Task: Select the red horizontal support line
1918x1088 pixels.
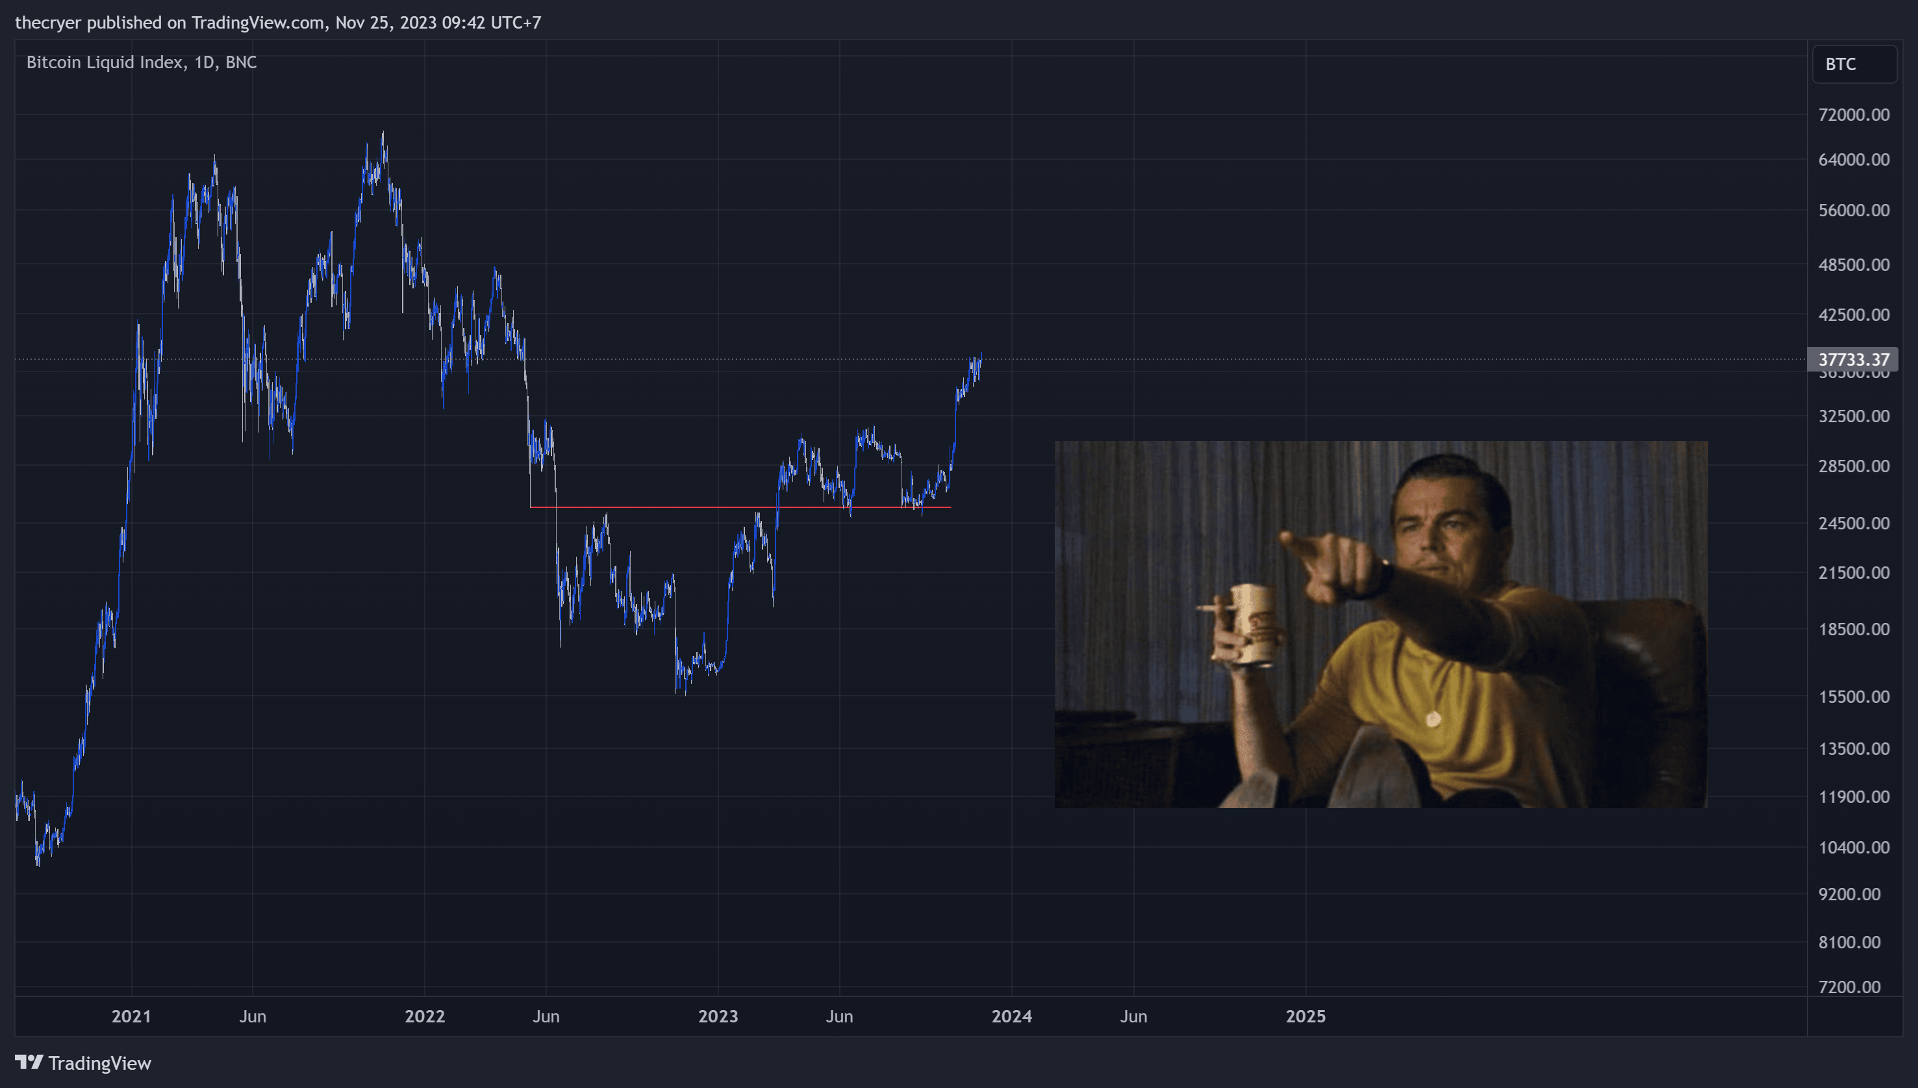Action: tap(740, 507)
